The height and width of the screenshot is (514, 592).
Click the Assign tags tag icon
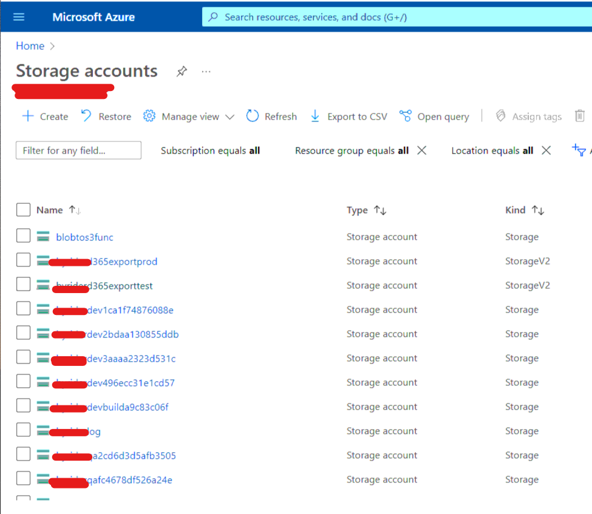coord(501,117)
